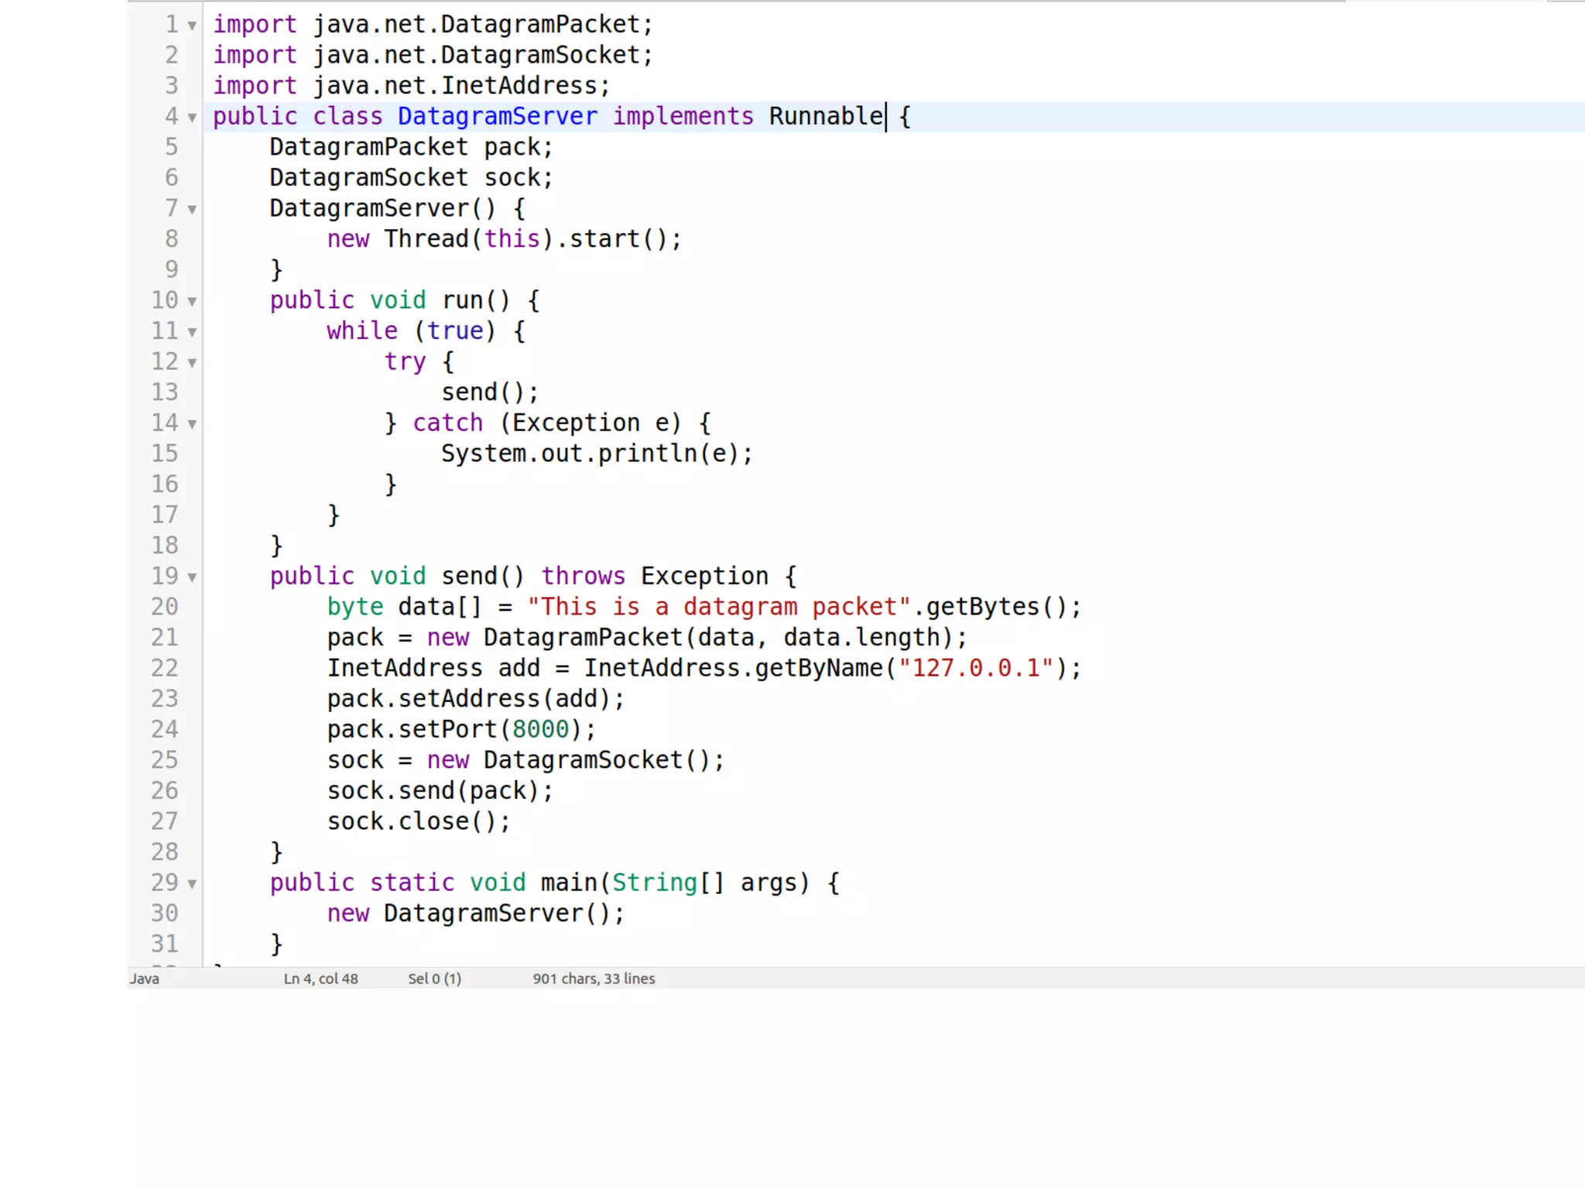Viewport: 1585px width, 1189px height.
Task: Fold the run() method at line 10
Action: click(192, 302)
